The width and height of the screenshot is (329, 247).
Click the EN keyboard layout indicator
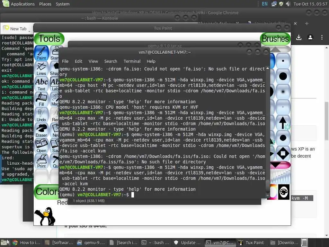(x=265, y=4)
